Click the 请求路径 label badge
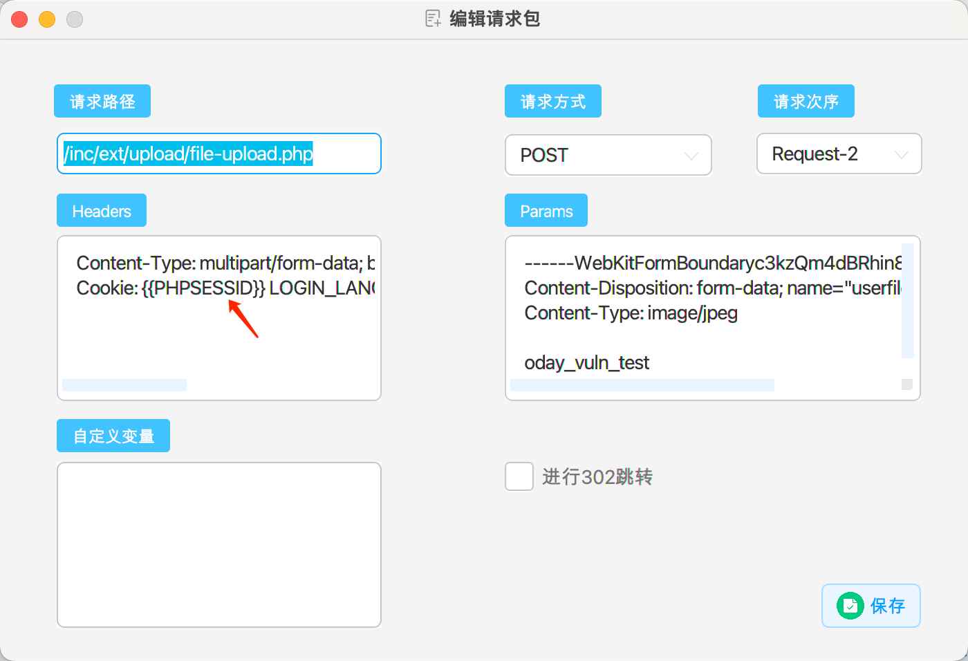 pyautogui.click(x=102, y=100)
